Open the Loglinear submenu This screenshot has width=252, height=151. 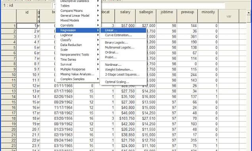pos(78,35)
